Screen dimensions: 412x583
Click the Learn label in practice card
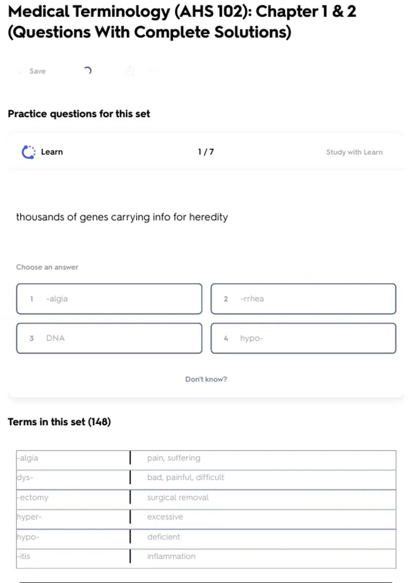tap(52, 152)
